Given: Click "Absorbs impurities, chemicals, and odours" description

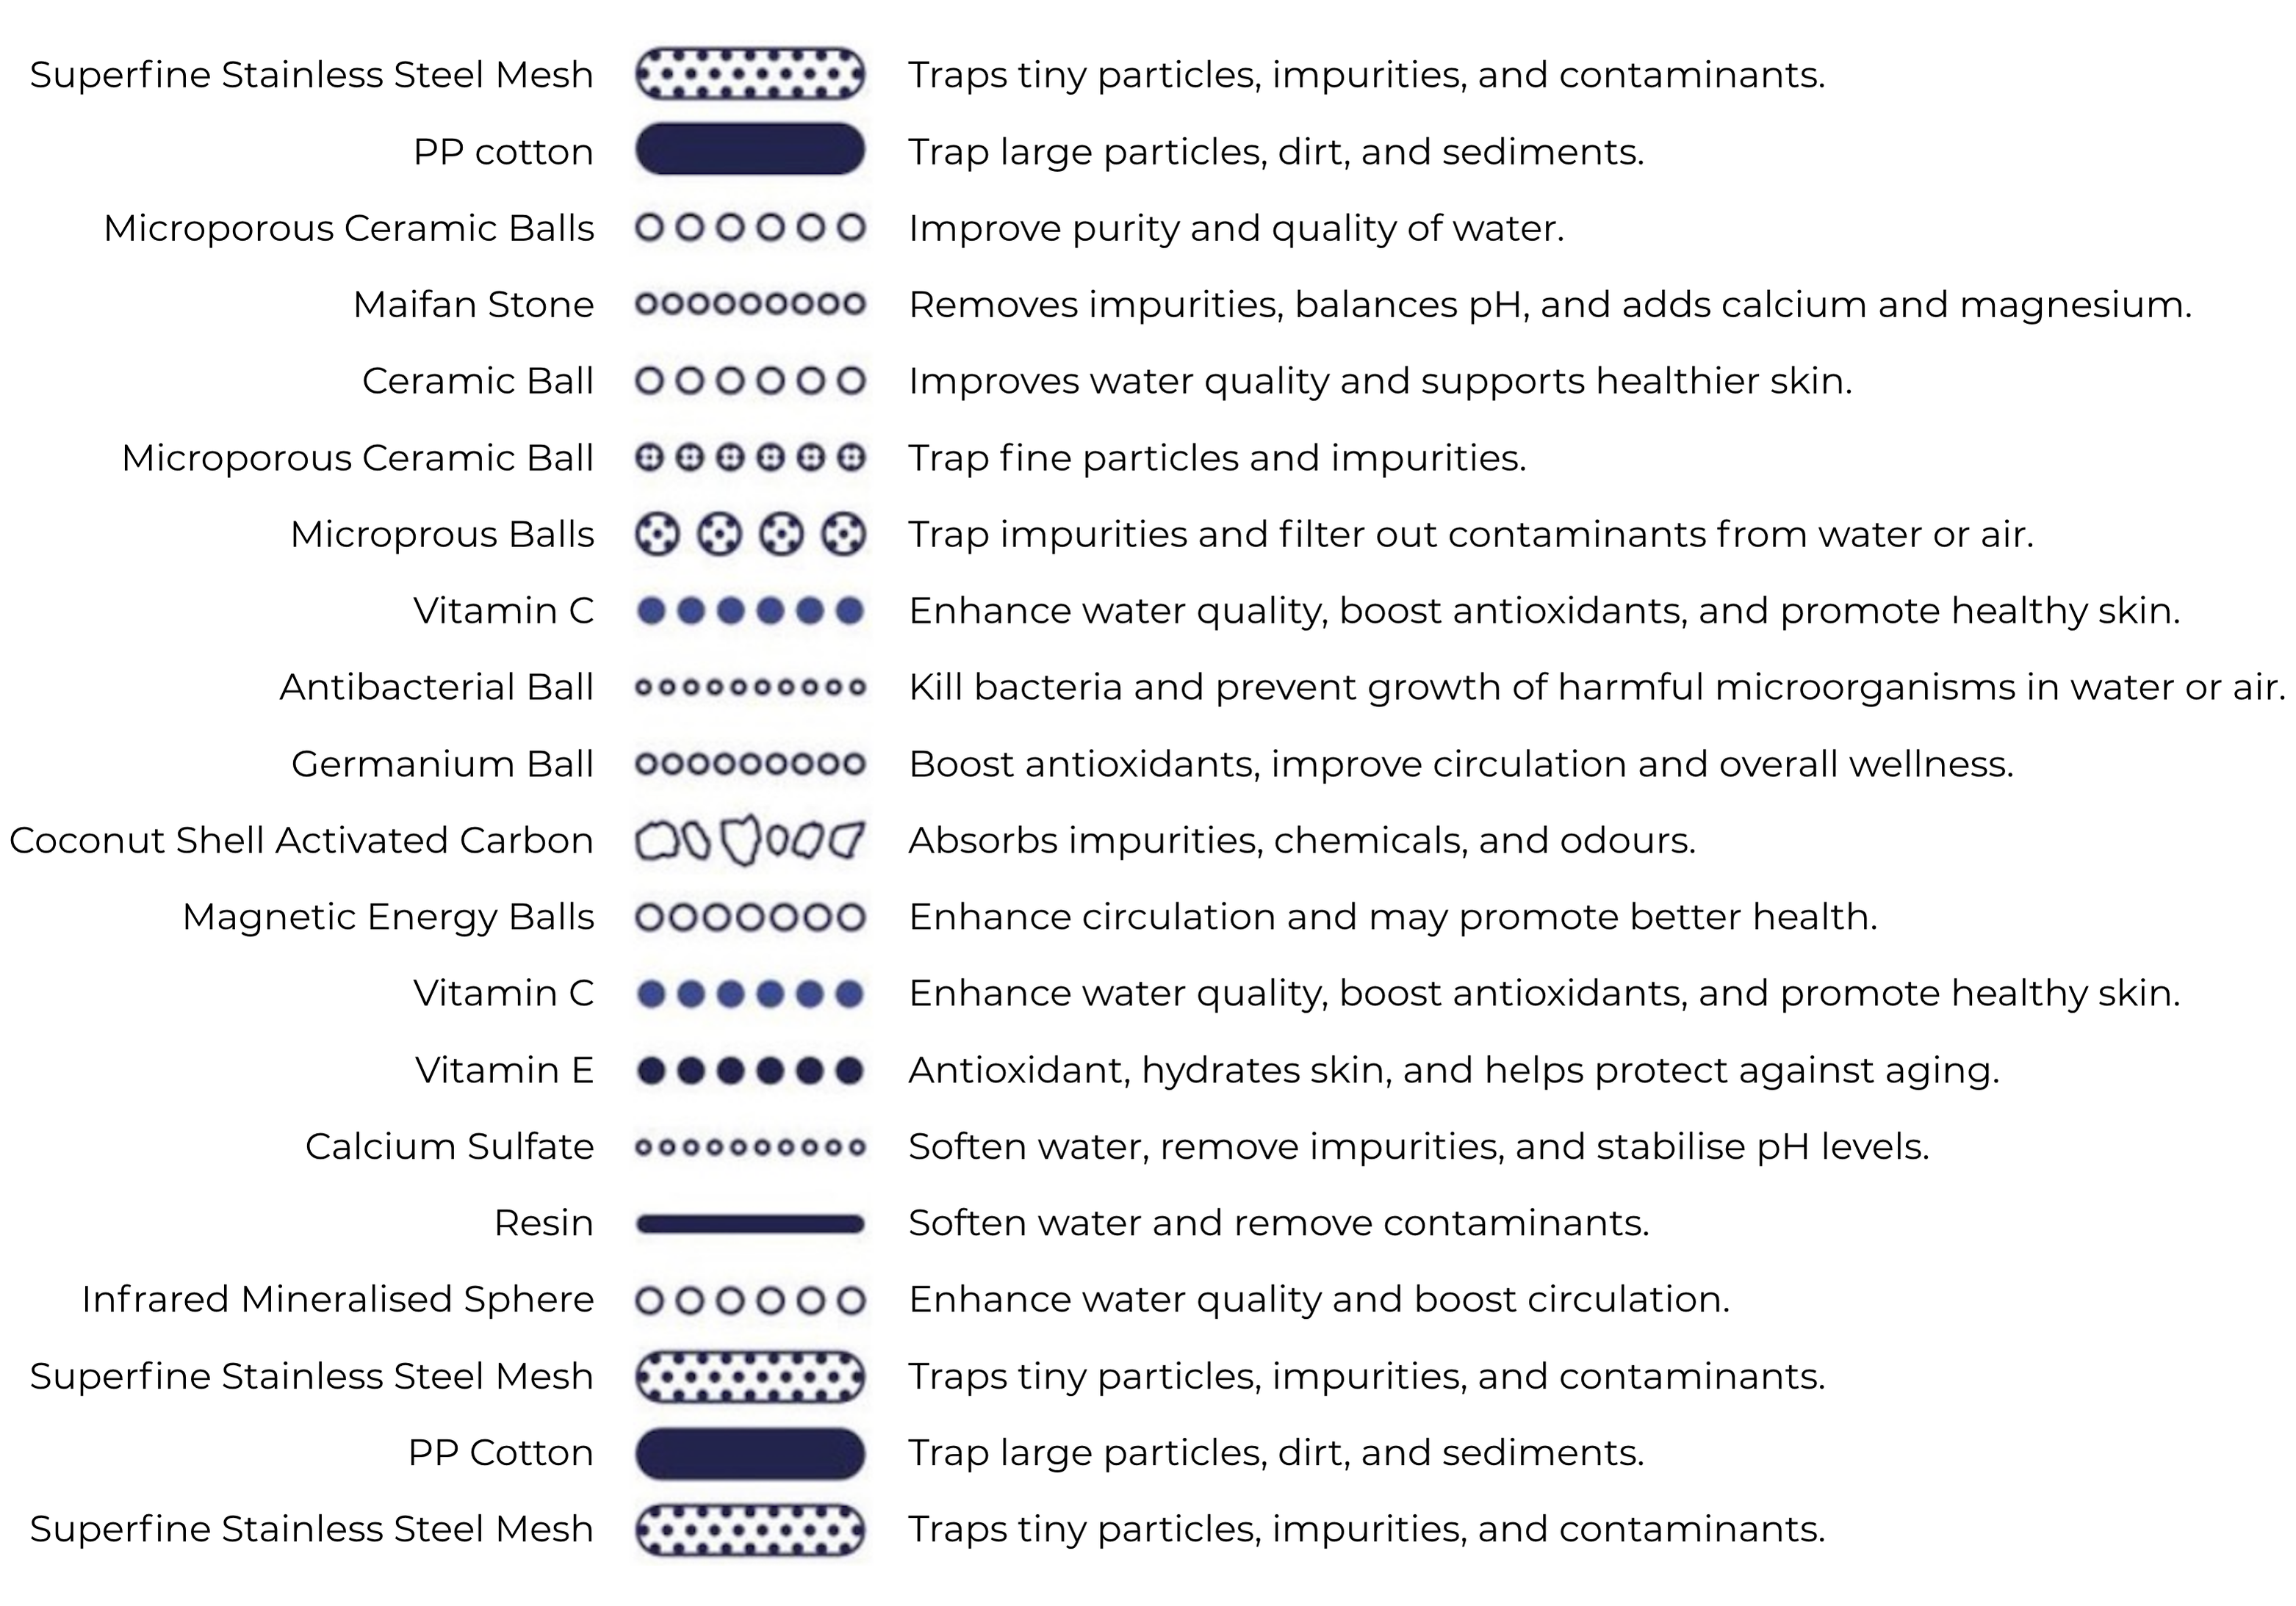Looking at the screenshot, I should [x=1301, y=841].
